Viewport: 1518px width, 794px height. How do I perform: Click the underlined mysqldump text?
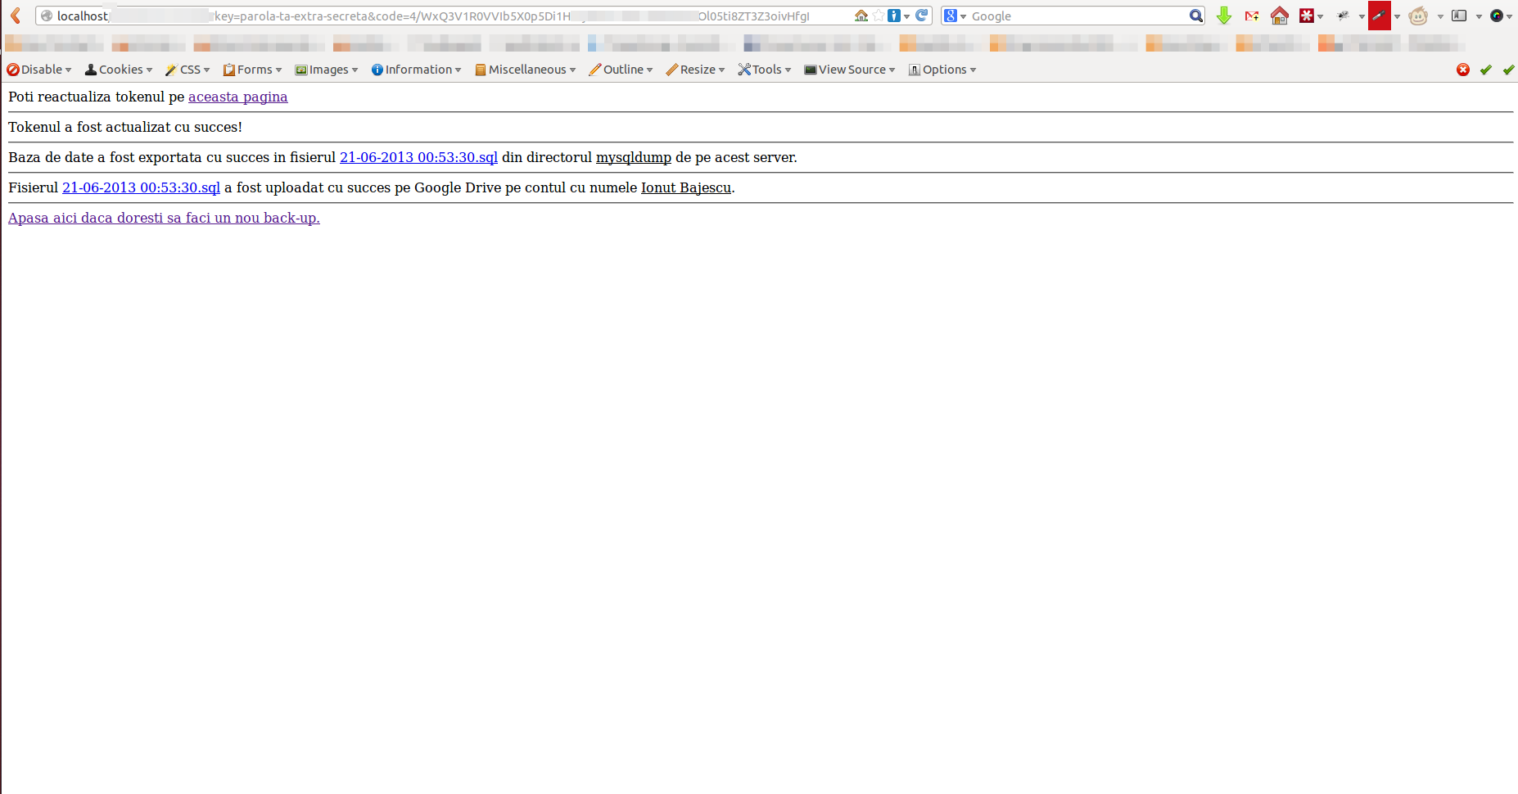pyautogui.click(x=633, y=157)
